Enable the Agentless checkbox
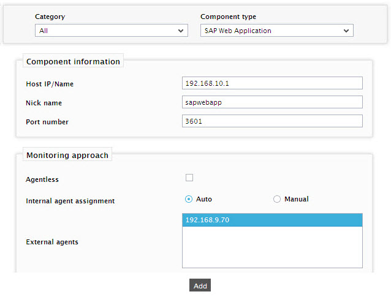The image size is (391, 297). [x=189, y=178]
